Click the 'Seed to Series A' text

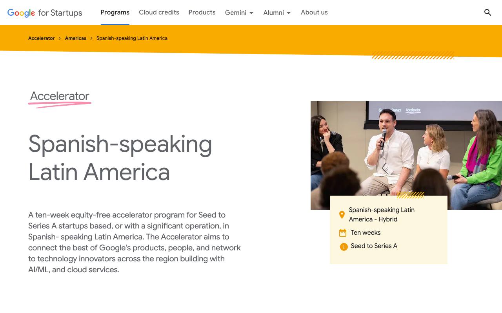click(374, 246)
